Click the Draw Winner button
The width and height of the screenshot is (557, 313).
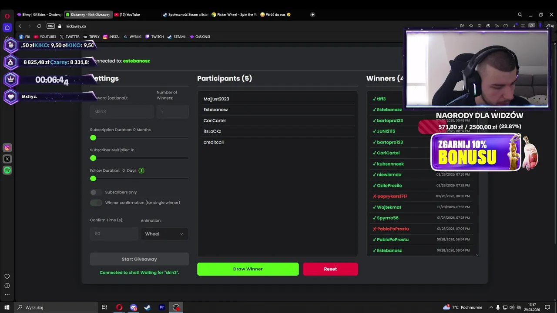point(248,269)
